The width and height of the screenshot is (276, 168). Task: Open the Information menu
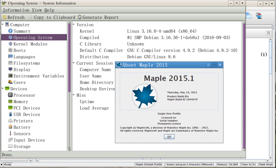point(16,10)
